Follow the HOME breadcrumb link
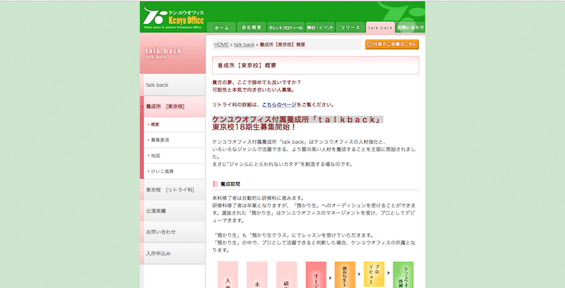The height and width of the screenshot is (288, 565). pyautogui.click(x=221, y=44)
